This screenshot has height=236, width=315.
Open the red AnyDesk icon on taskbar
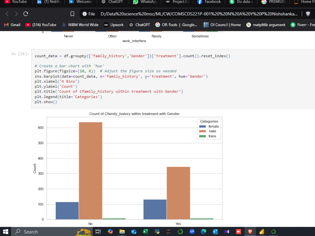point(238,232)
